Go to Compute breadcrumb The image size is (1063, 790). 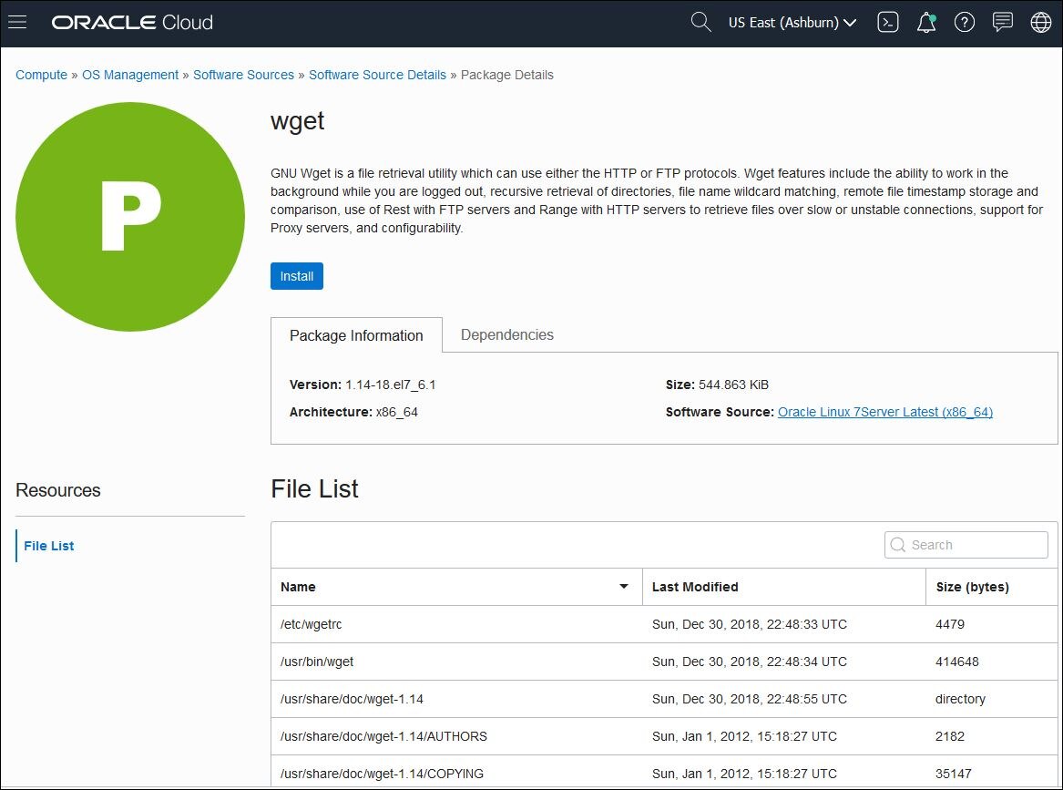pyautogui.click(x=41, y=75)
